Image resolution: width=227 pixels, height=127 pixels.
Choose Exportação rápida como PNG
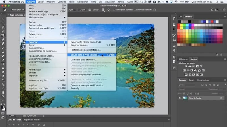coord(92,42)
